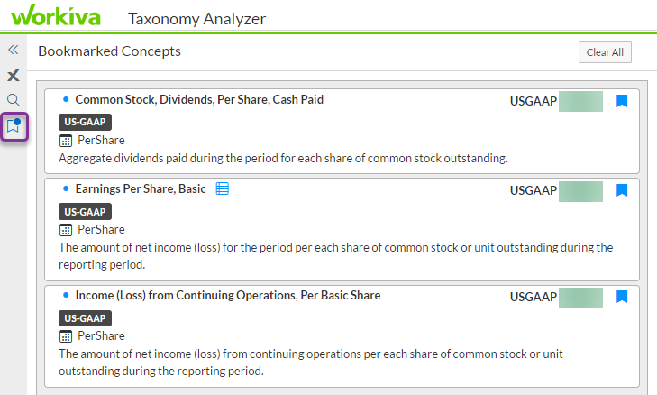Click the Workiva logo
This screenshot has width=657, height=395.
pyautogui.click(x=56, y=15)
